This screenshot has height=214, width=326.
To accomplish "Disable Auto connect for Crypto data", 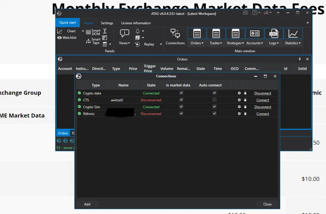I will coord(214,93).
